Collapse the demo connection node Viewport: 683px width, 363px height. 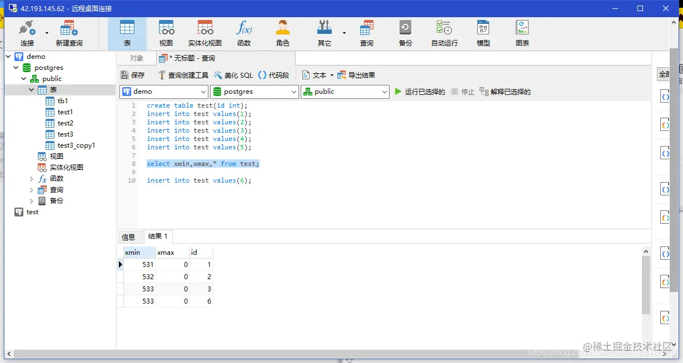coord(8,56)
